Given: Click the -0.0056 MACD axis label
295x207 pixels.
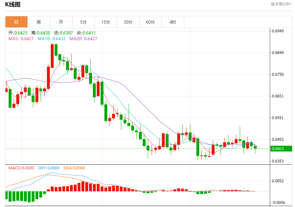Looking at the screenshot, I should click(278, 203).
